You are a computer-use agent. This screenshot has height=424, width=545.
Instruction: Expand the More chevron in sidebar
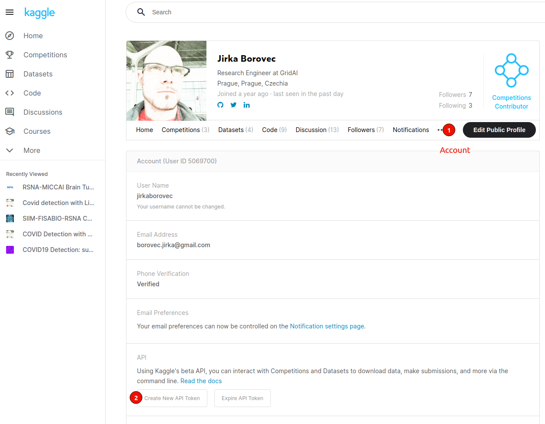tap(10, 150)
